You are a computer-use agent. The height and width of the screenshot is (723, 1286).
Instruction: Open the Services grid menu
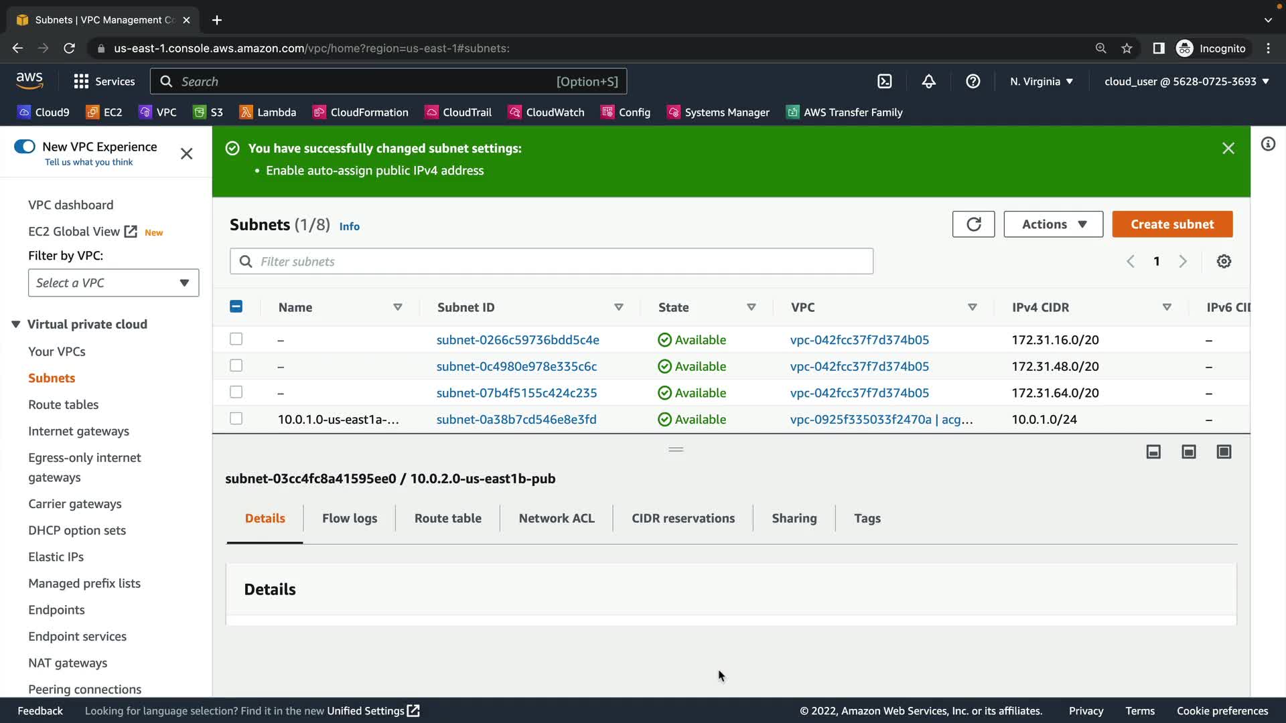click(x=81, y=82)
